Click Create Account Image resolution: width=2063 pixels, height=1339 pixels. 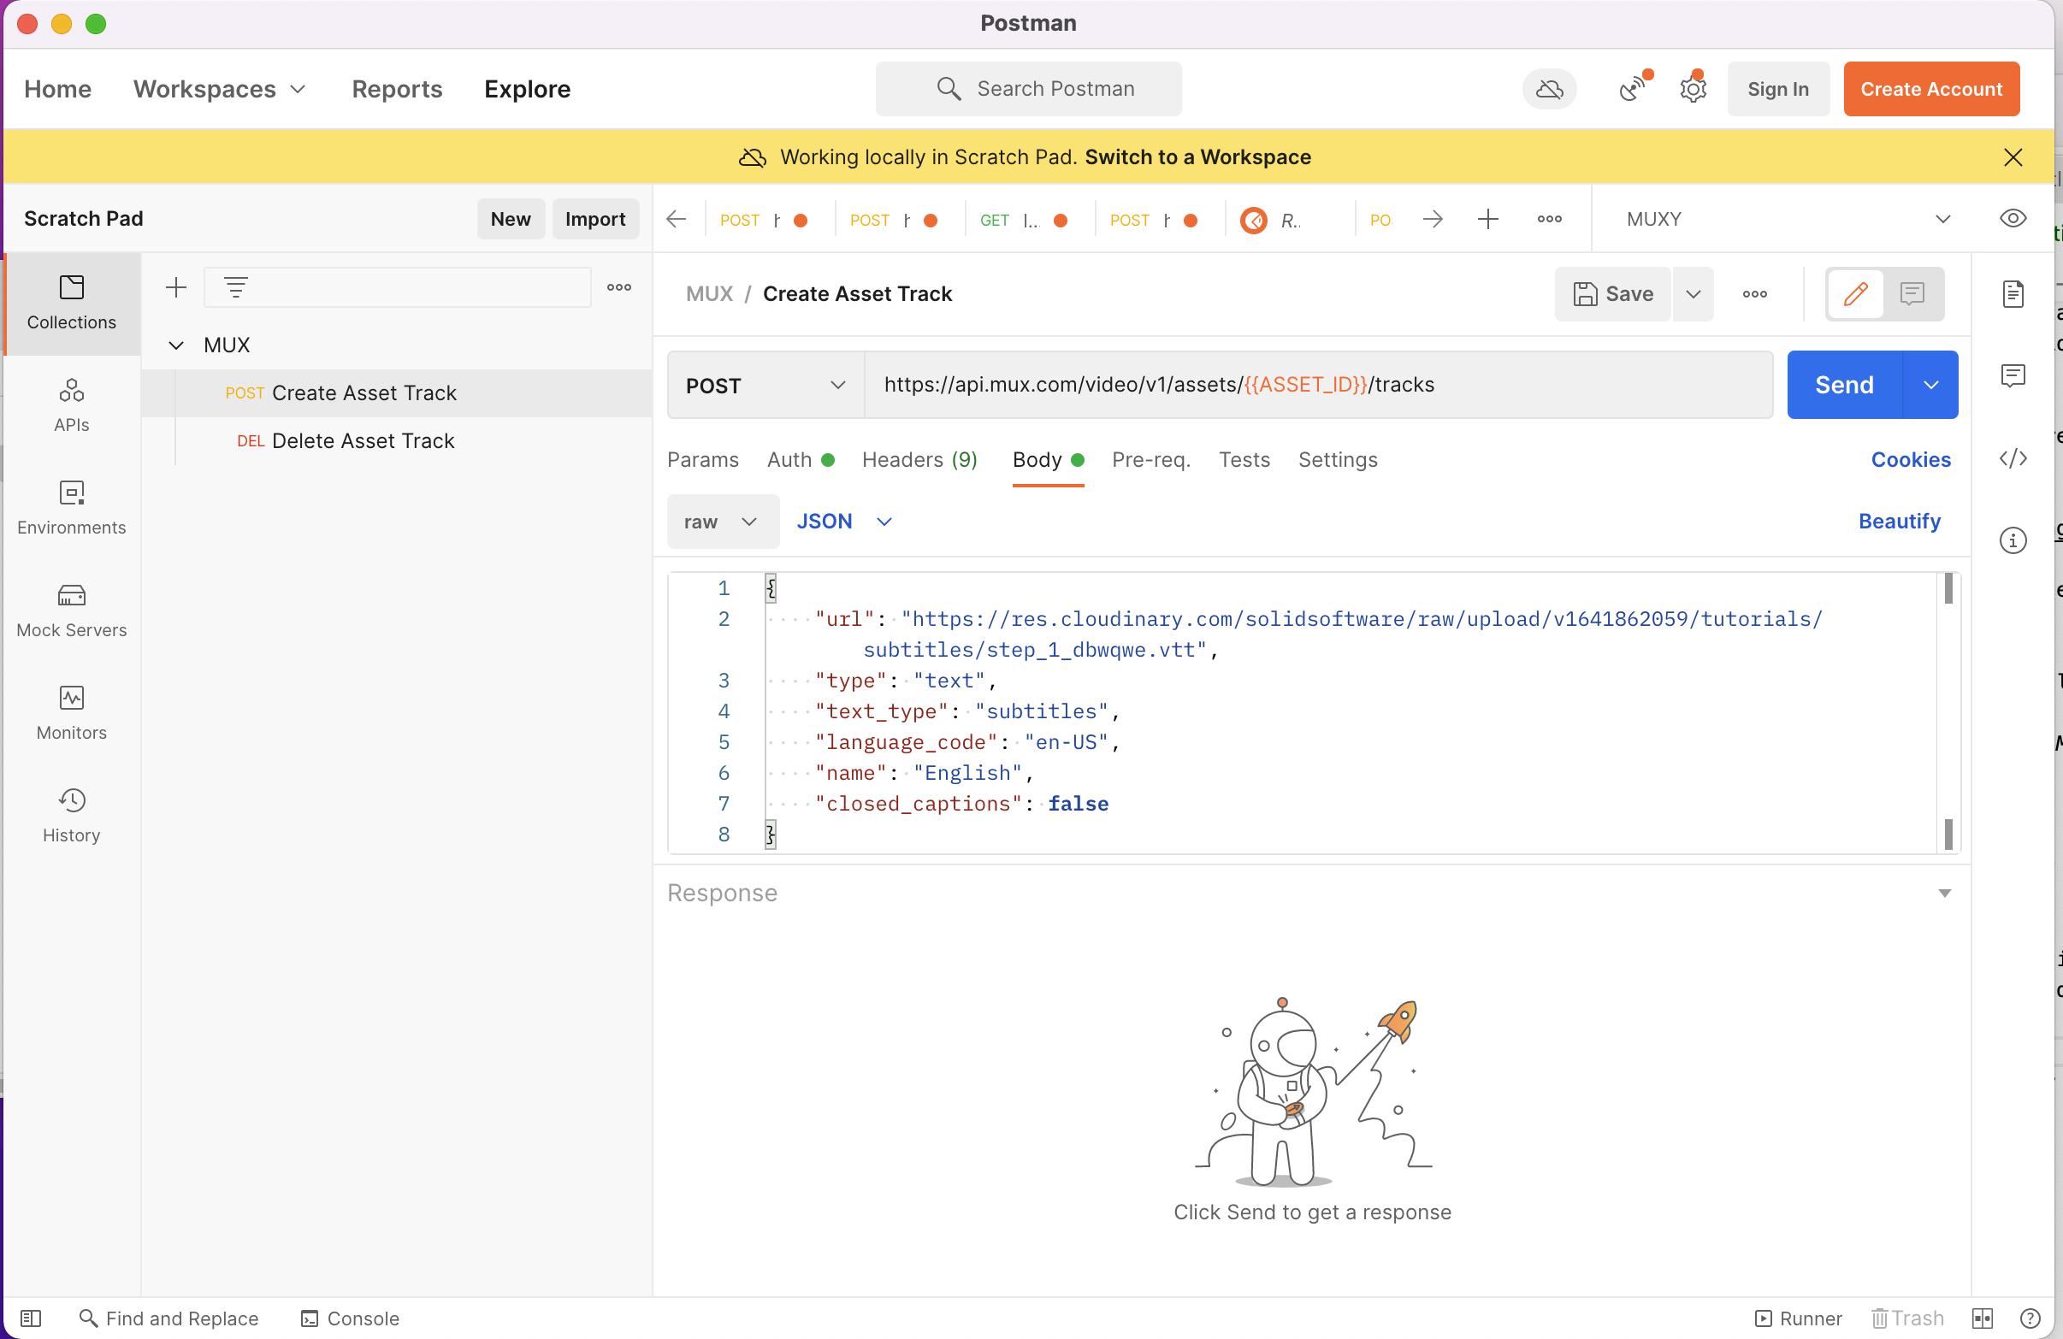(x=1931, y=88)
